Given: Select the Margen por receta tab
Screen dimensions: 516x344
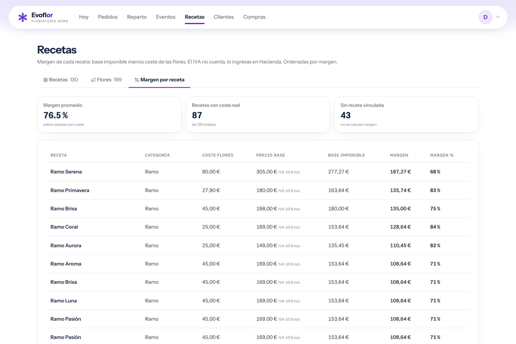Looking at the screenshot, I should click(x=159, y=80).
